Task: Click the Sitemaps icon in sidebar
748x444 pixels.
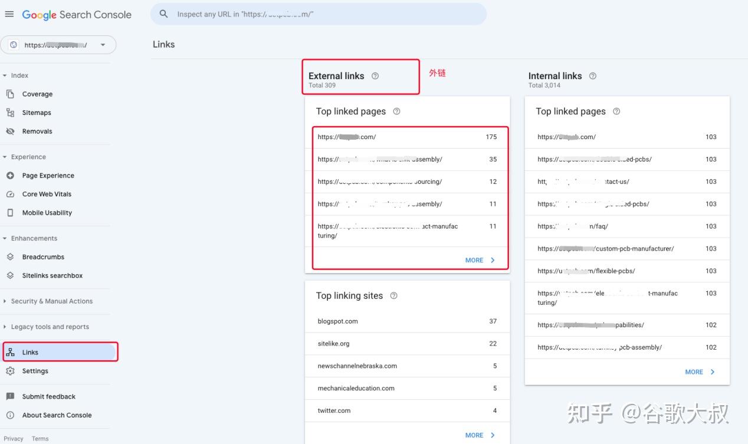Action: 10,113
